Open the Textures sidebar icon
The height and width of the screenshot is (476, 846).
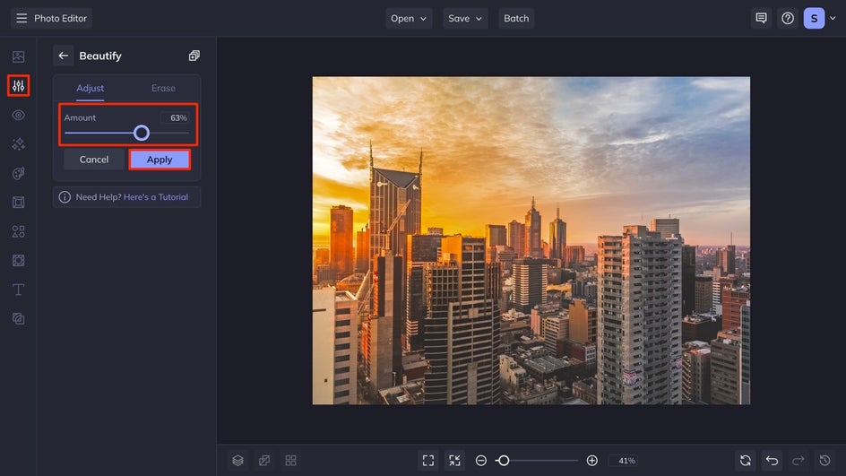[x=18, y=319]
